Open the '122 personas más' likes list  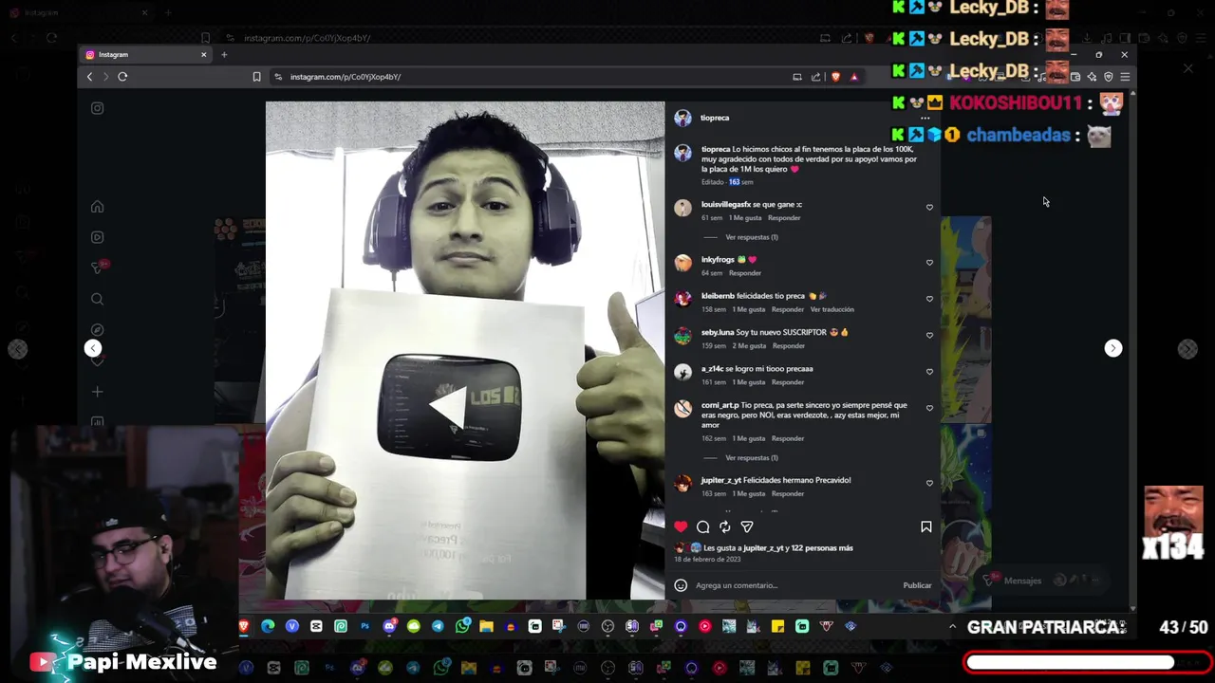click(x=822, y=548)
